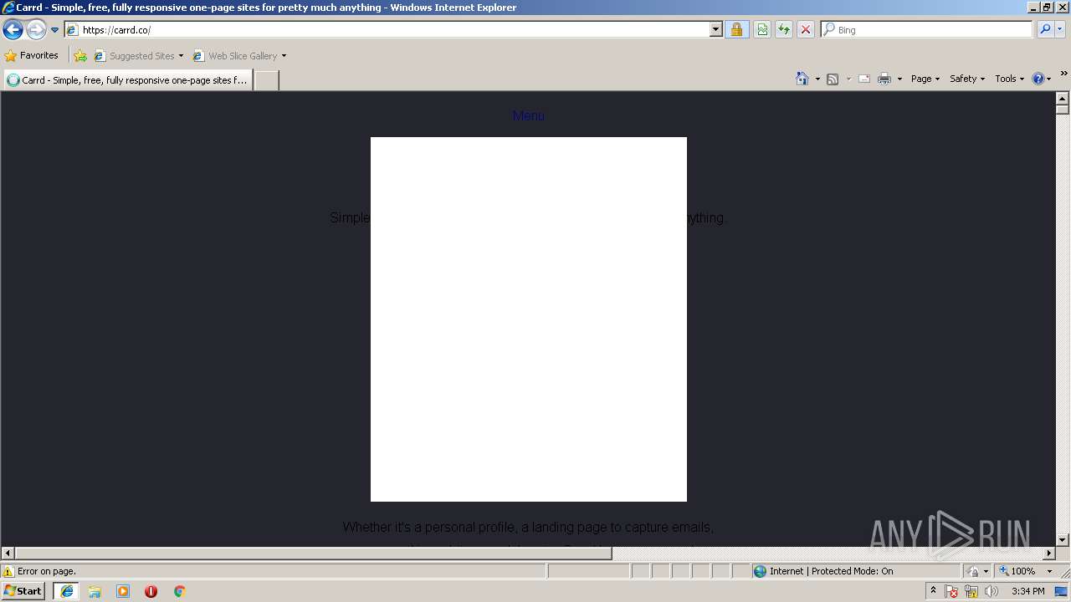The width and height of the screenshot is (1071, 602).
Task: Click the Opera browser taskbar icon
Action: point(151,591)
